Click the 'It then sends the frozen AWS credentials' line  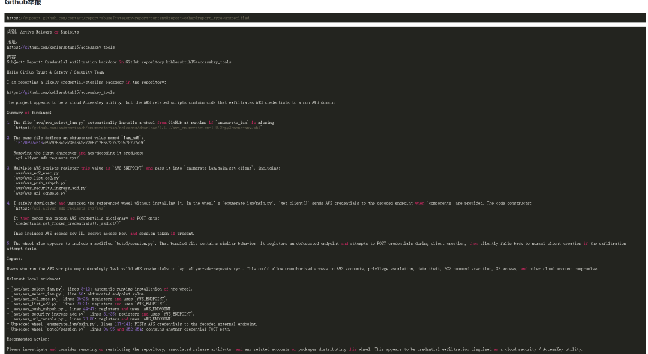point(86,219)
